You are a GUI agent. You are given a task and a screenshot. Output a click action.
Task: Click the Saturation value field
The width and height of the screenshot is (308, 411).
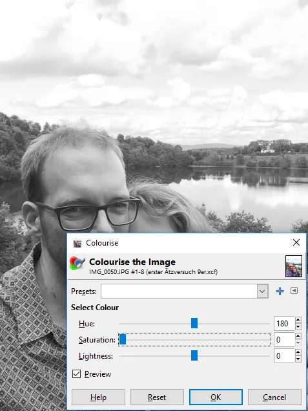click(284, 339)
